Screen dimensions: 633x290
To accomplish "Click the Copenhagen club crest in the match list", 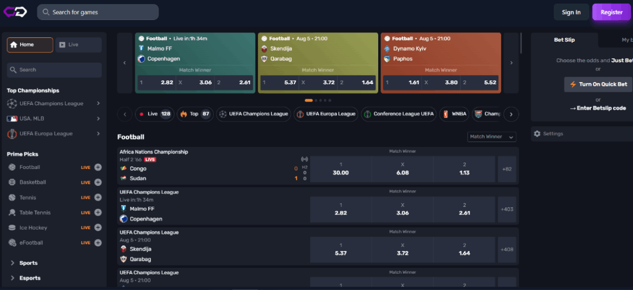I will (123, 219).
